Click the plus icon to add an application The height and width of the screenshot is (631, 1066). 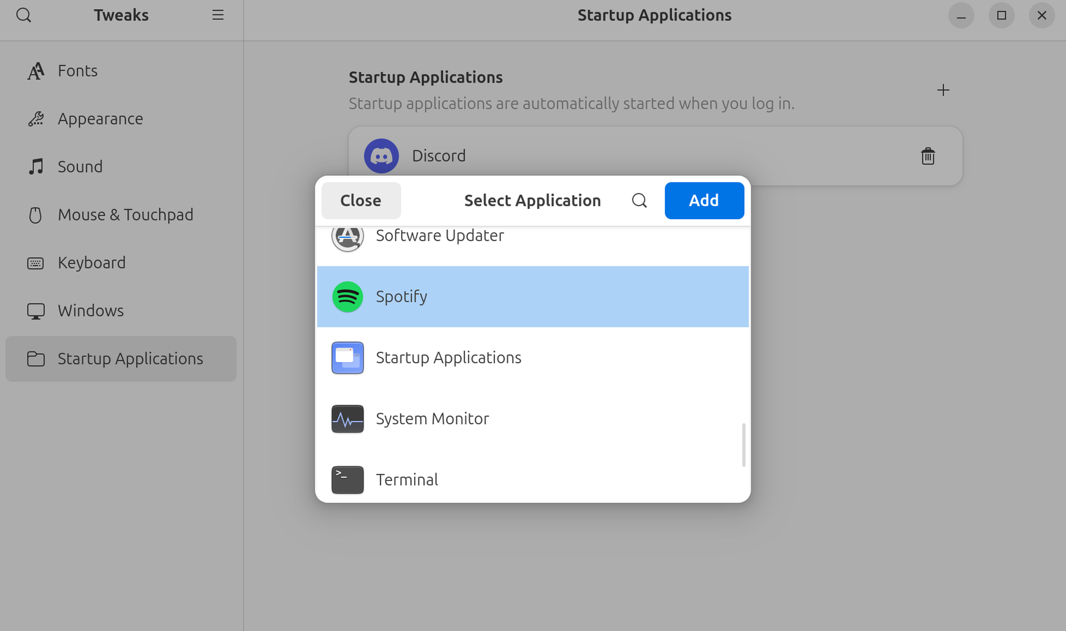click(943, 90)
